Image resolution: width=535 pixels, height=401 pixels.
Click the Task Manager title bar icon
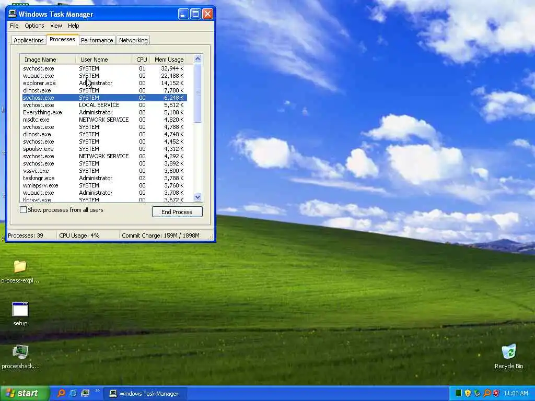point(13,14)
